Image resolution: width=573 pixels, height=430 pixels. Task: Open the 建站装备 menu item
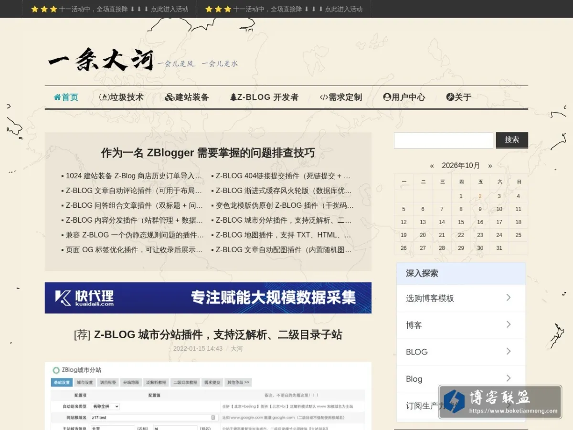(x=187, y=97)
